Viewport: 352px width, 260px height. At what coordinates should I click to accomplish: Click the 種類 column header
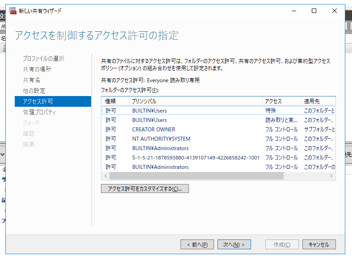pos(115,101)
